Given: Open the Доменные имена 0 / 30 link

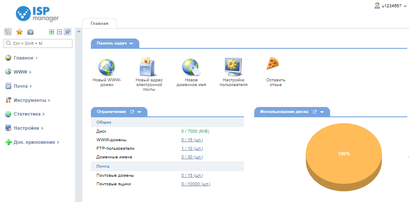Looking at the screenshot, I should (192, 157).
